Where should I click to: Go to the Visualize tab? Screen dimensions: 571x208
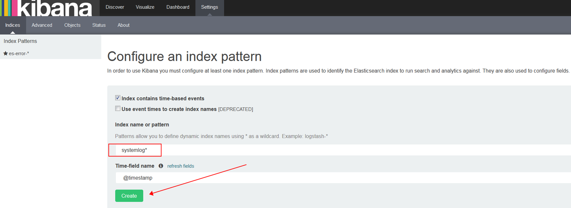pos(145,7)
